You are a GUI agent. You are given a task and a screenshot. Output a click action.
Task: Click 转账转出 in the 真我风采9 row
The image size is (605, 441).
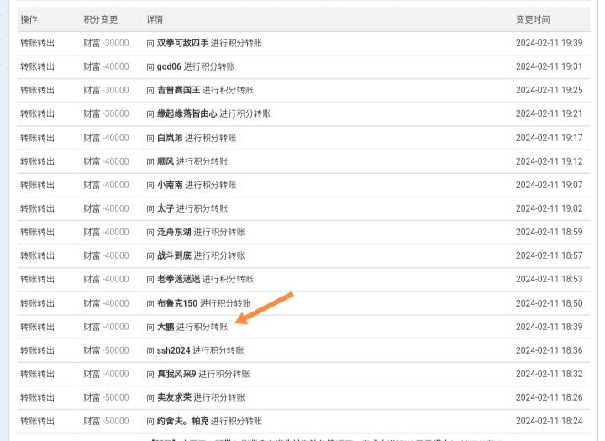point(38,374)
